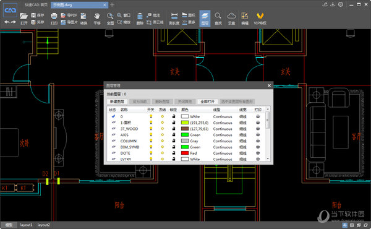Click the 查找 search icon
This screenshot has width=371, height=229.
pyautogui.click(x=218, y=19)
